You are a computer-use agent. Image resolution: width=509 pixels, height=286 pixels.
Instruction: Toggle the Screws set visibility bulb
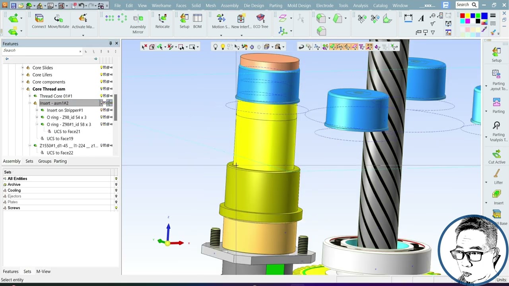tap(116, 208)
